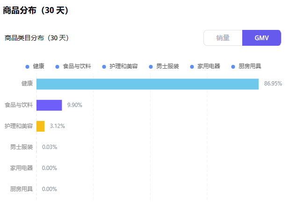Select the GMV tab
This screenshot has height=205, width=289.
[261, 38]
